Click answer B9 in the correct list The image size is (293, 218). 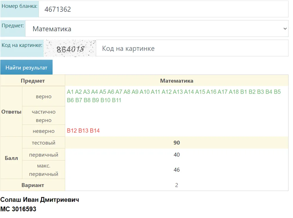[x=96, y=100]
